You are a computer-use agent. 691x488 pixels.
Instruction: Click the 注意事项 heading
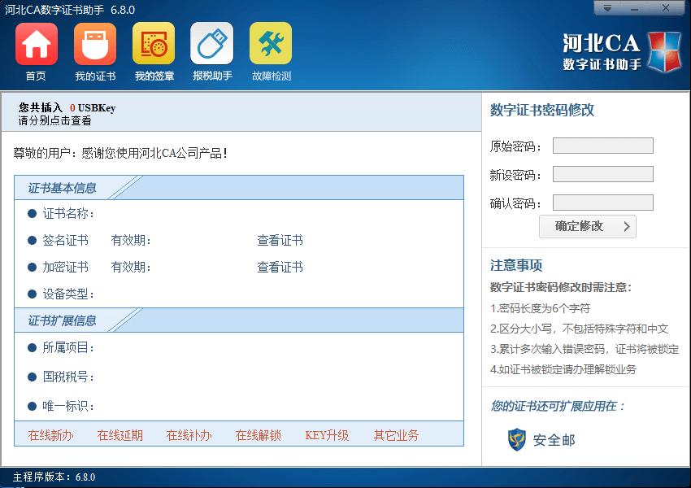tap(516, 265)
